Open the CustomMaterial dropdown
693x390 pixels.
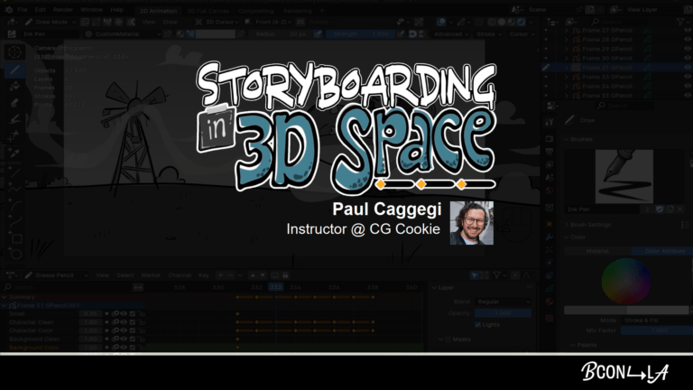pyautogui.click(x=123, y=34)
